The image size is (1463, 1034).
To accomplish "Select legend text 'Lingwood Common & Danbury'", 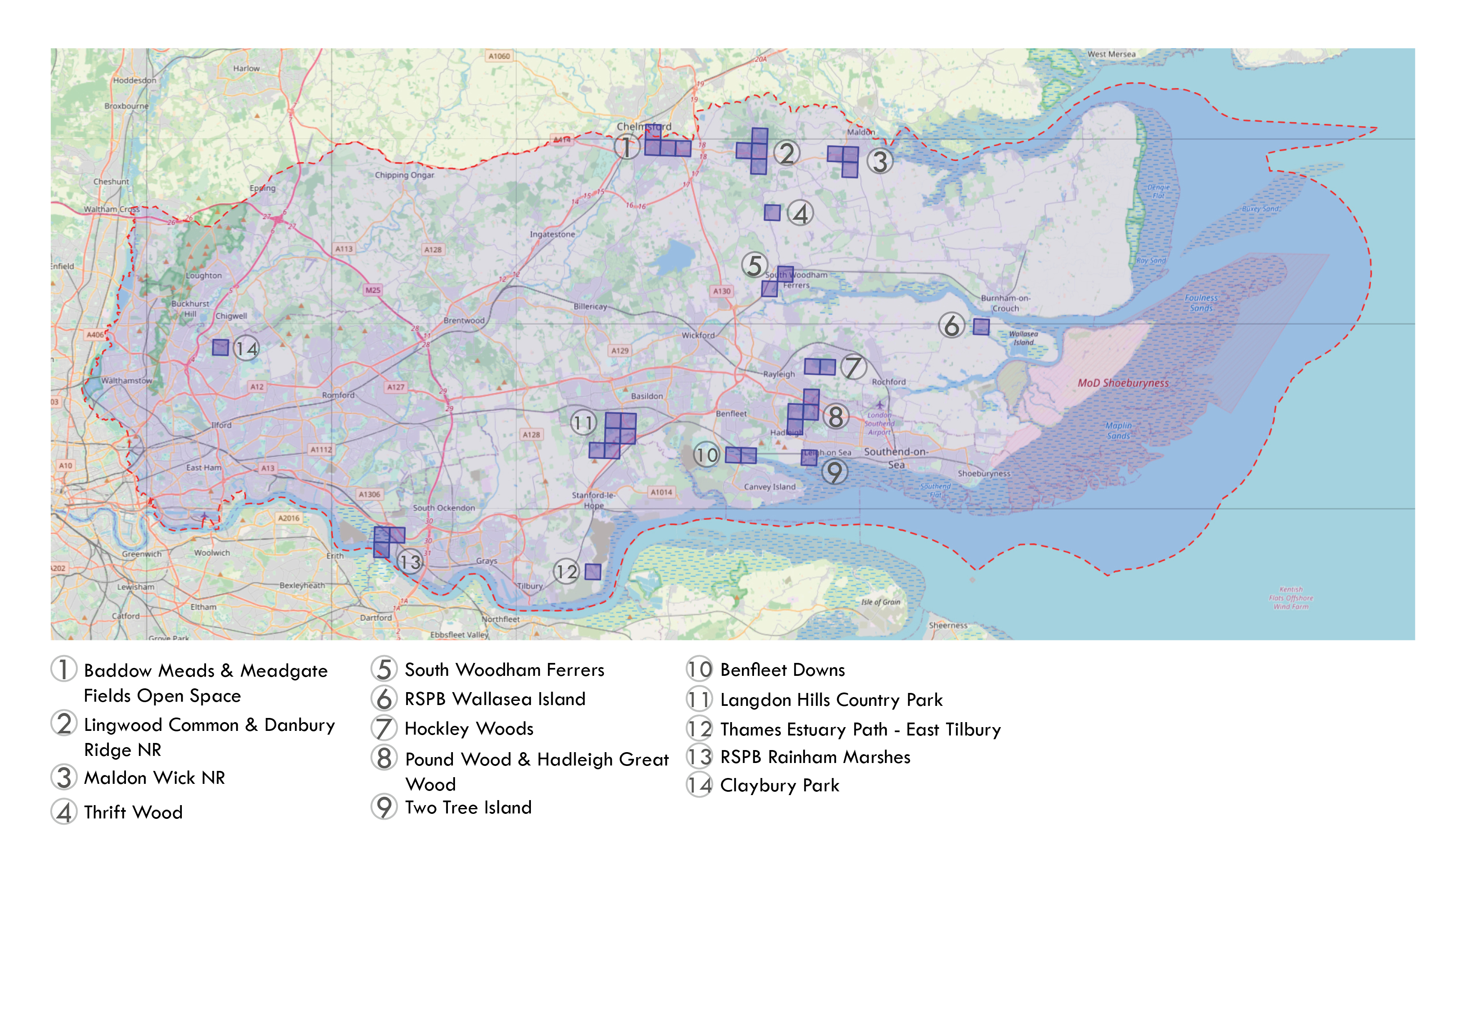I will (x=210, y=725).
